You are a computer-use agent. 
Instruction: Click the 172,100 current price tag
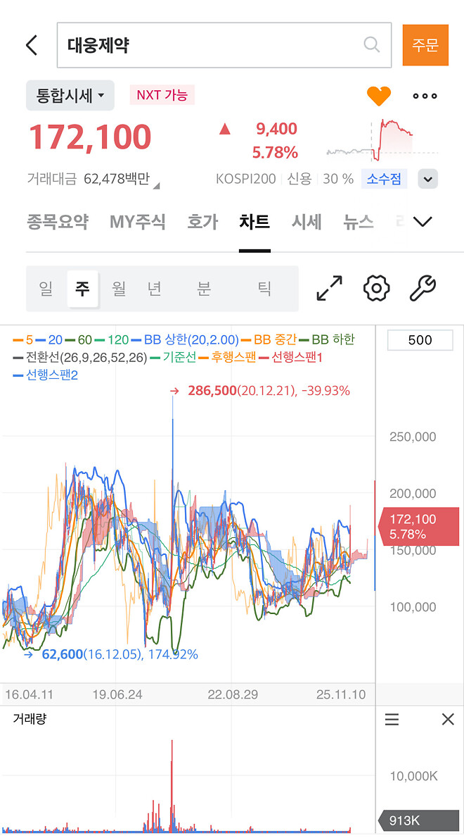pyautogui.click(x=419, y=527)
